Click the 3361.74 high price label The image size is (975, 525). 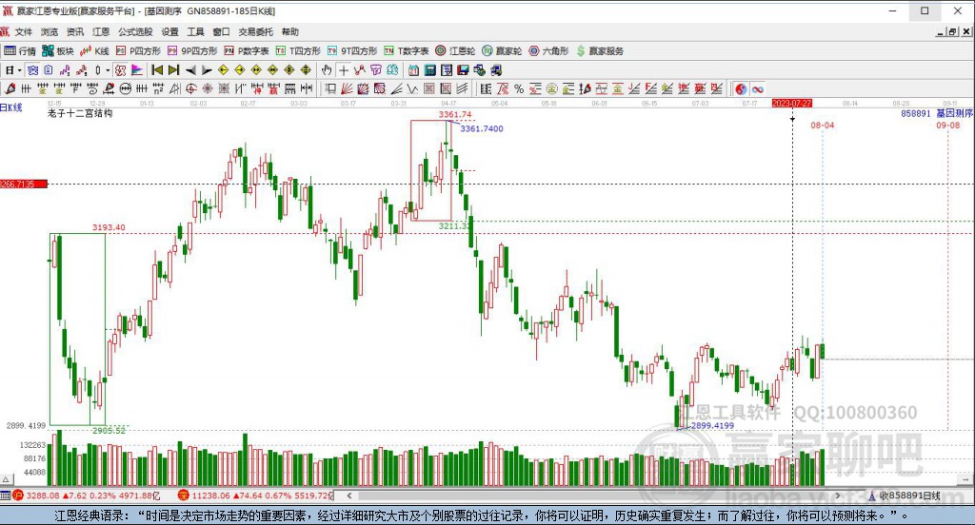click(455, 114)
